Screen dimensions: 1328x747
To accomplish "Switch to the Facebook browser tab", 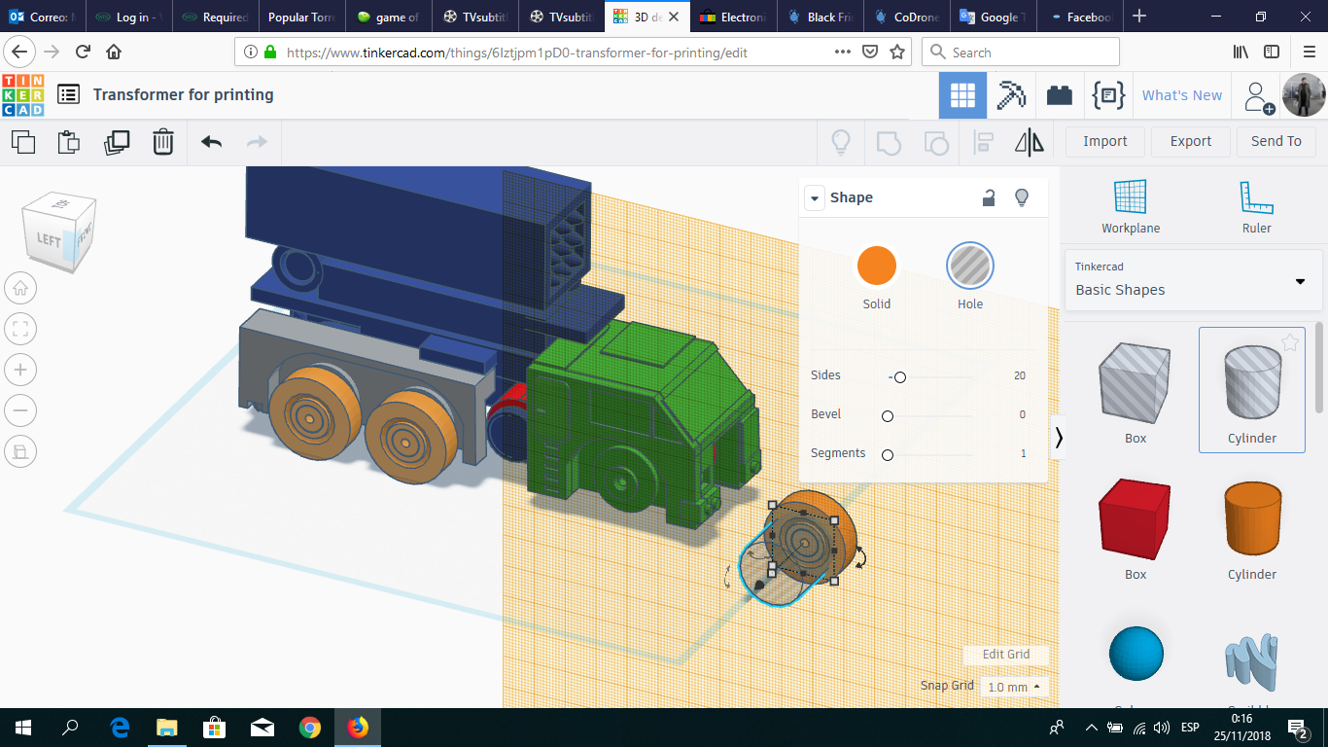I will 1082,17.
